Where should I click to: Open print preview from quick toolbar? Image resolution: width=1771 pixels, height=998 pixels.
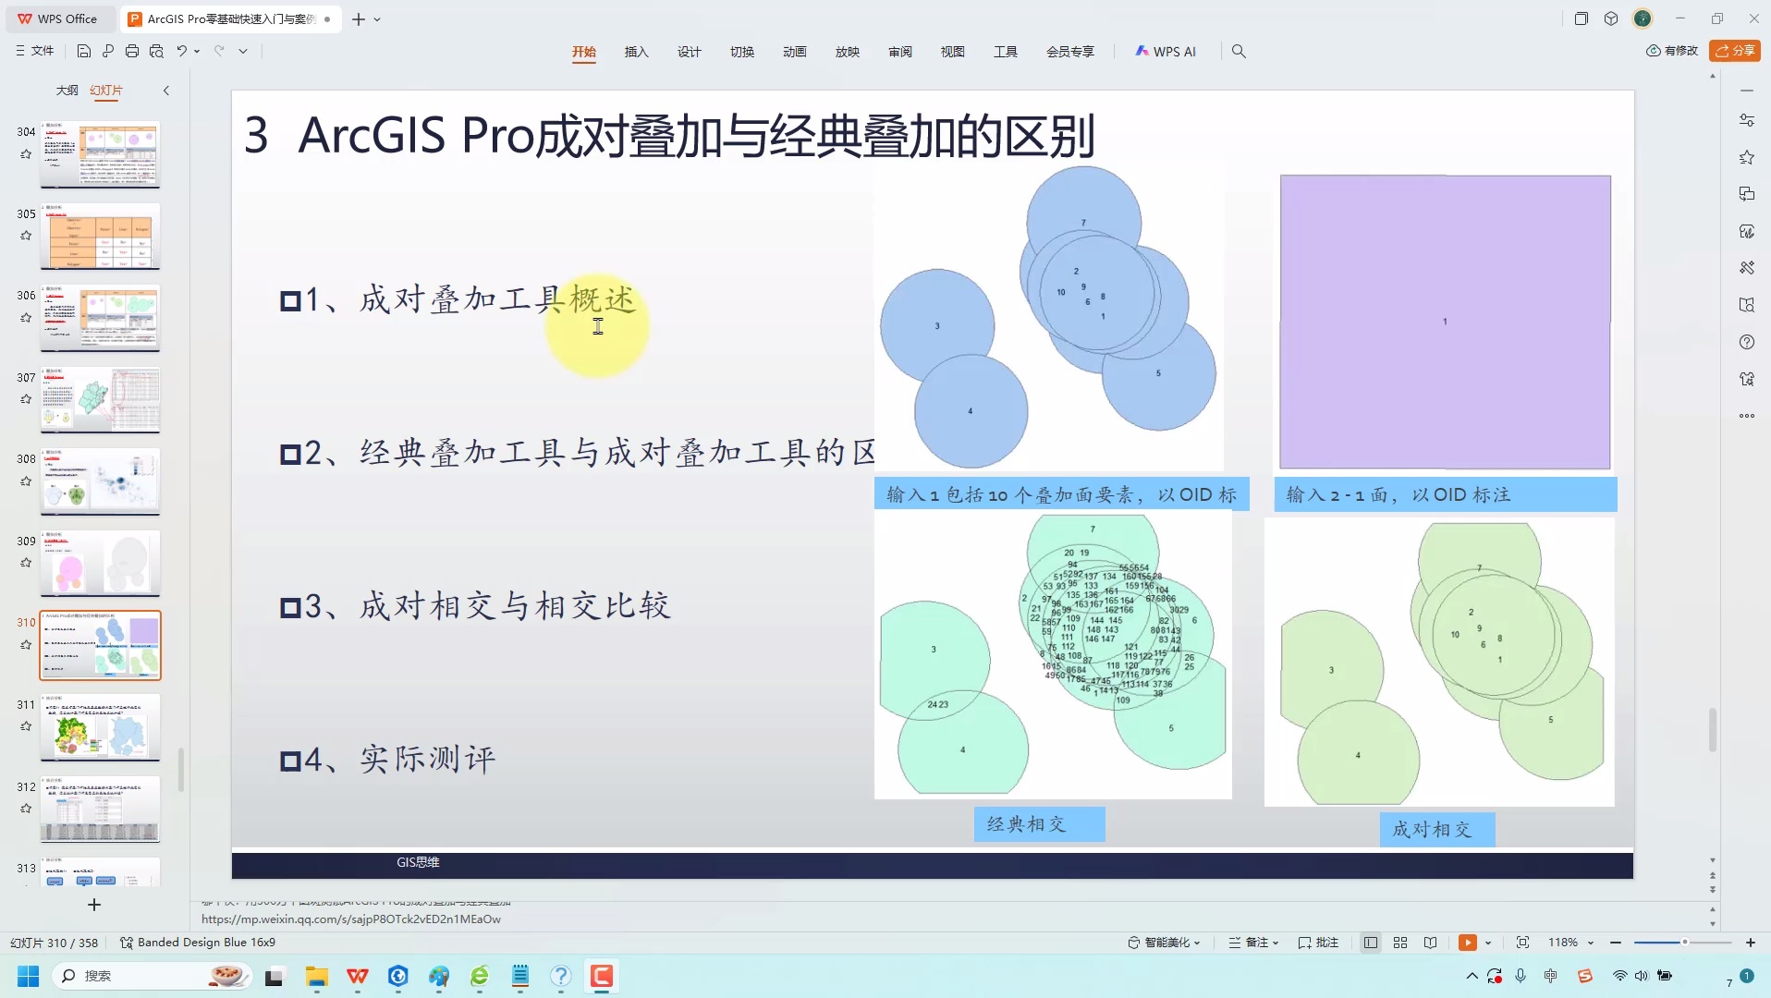(156, 52)
